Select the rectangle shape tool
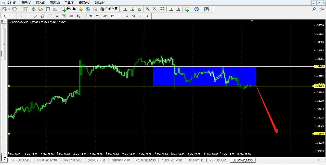 [x=71, y=16]
